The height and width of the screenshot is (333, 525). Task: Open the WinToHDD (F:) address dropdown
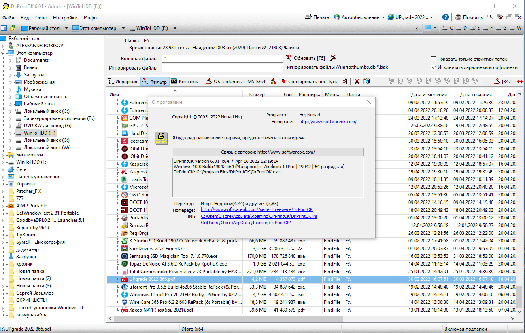click(x=175, y=28)
